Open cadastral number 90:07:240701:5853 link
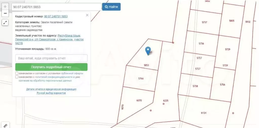This screenshot has width=259, height=128. tap(56, 16)
